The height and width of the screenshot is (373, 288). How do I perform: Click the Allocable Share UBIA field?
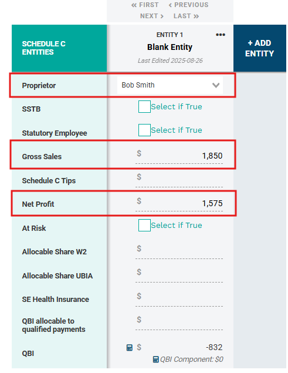coord(179,275)
